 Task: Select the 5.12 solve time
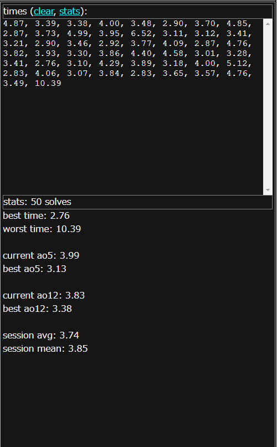click(237, 64)
